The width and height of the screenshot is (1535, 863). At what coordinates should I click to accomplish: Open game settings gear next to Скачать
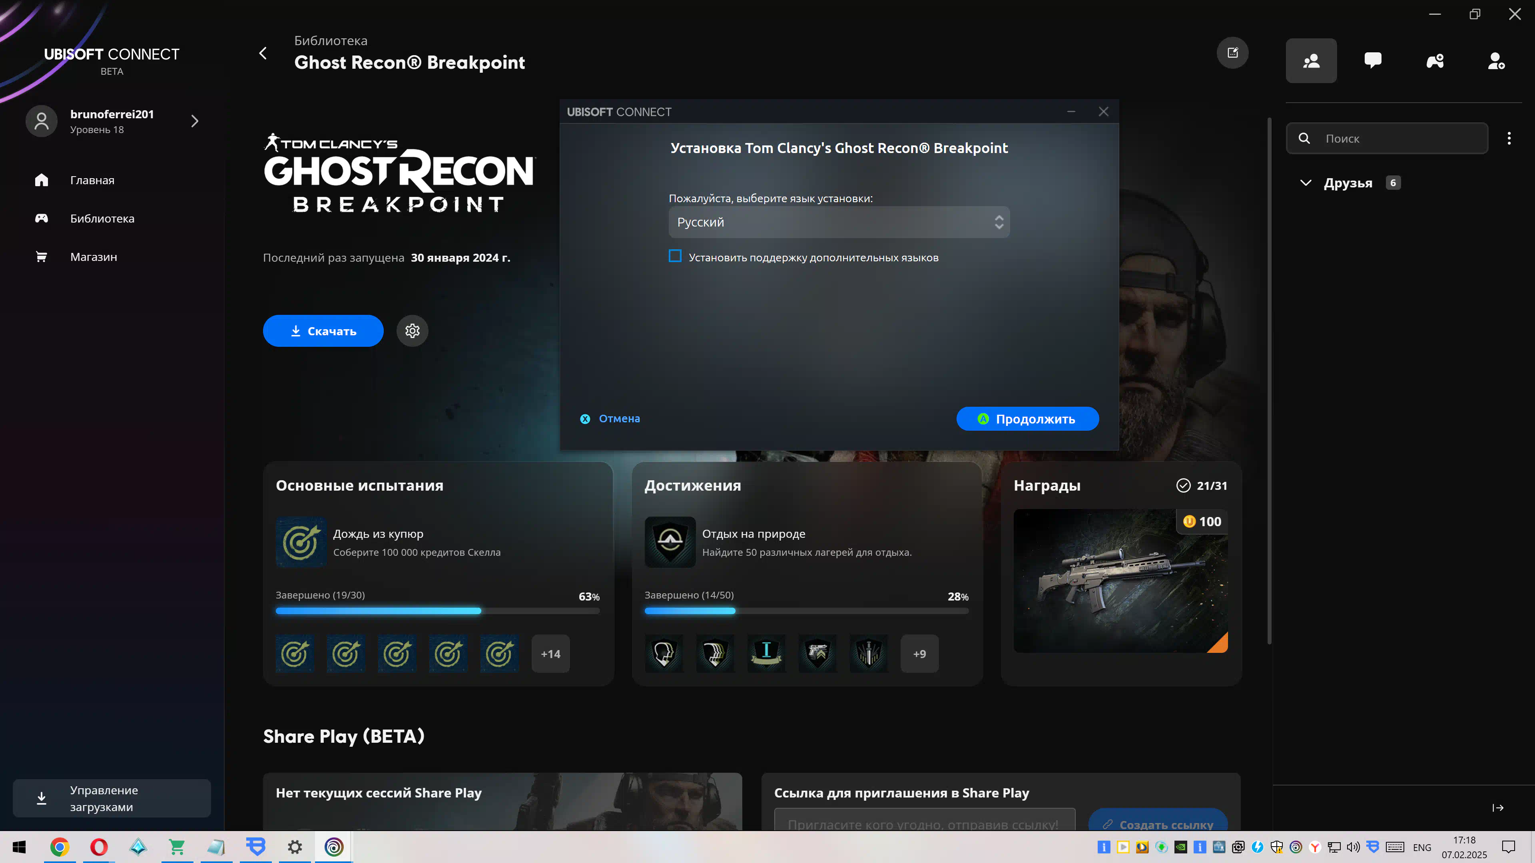tap(413, 330)
